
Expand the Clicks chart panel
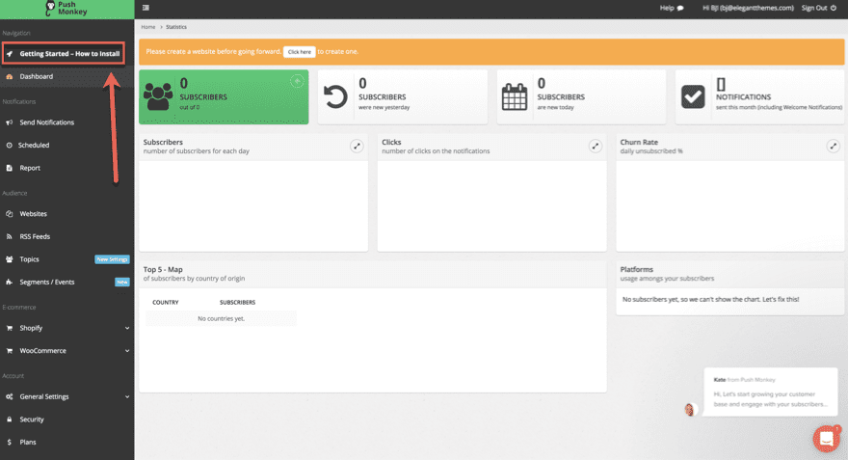click(x=595, y=146)
